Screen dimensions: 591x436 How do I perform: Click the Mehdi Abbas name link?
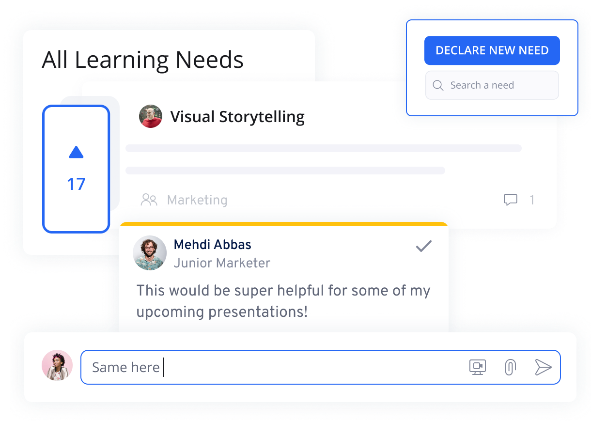pos(212,245)
